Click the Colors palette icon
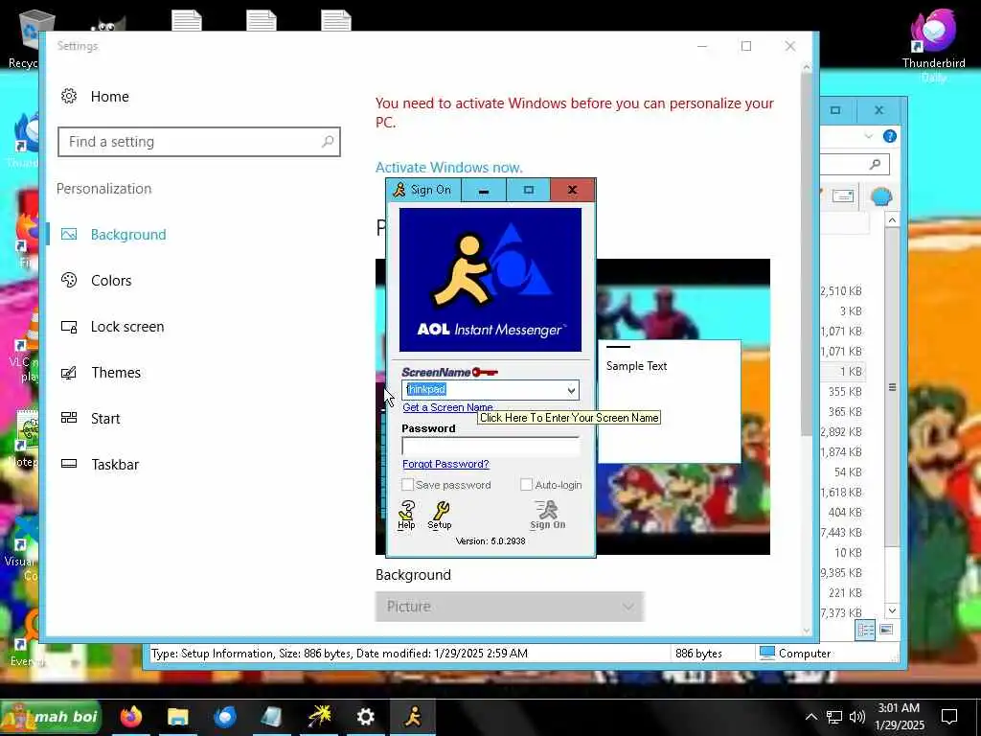This screenshot has height=736, width=981. (69, 280)
